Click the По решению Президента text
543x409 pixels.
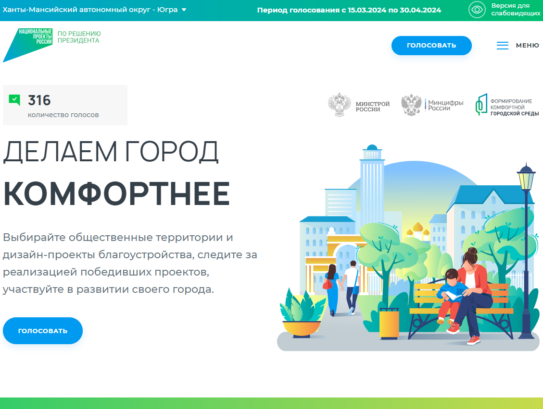pyautogui.click(x=79, y=37)
